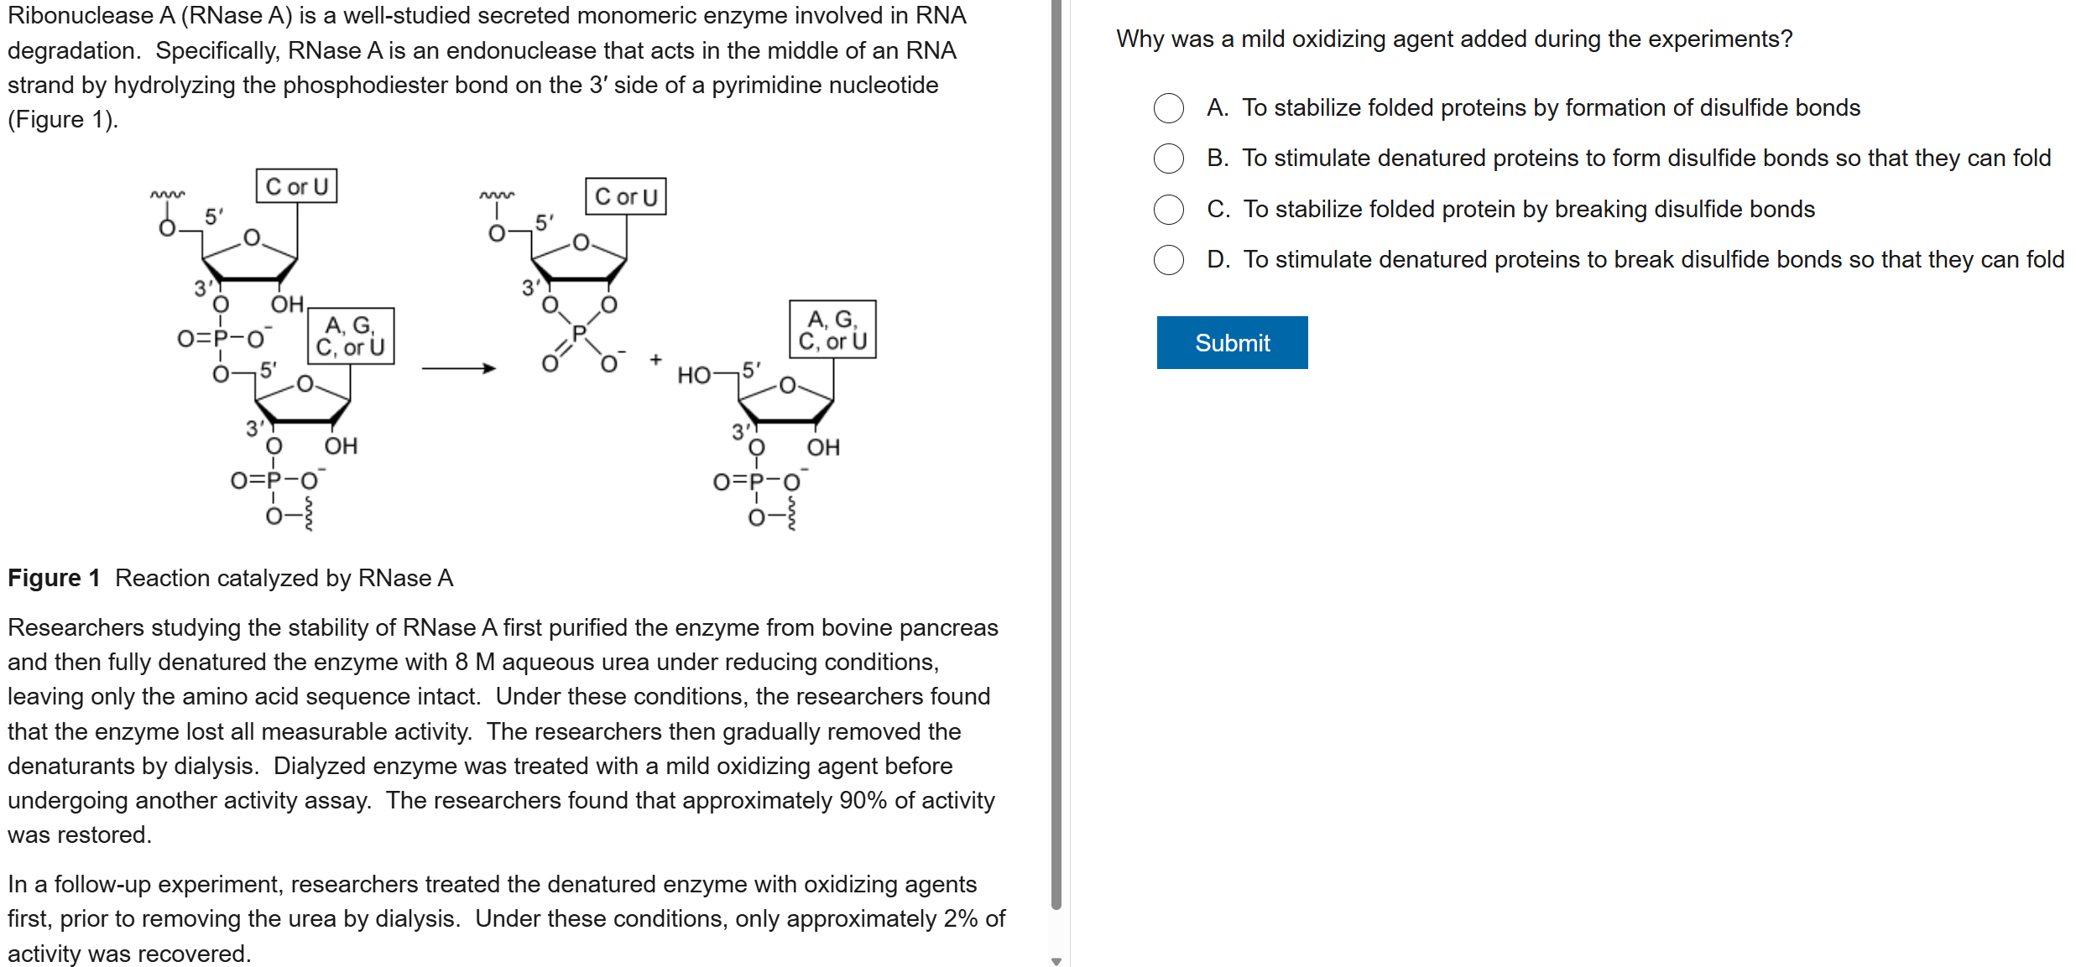Click the scroll-down arrow below the passage

[x=1056, y=961]
